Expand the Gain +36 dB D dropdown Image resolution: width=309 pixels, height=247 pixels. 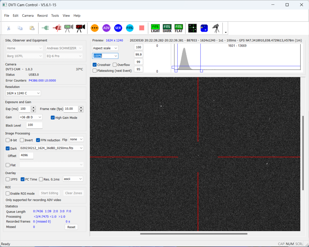point(31,117)
